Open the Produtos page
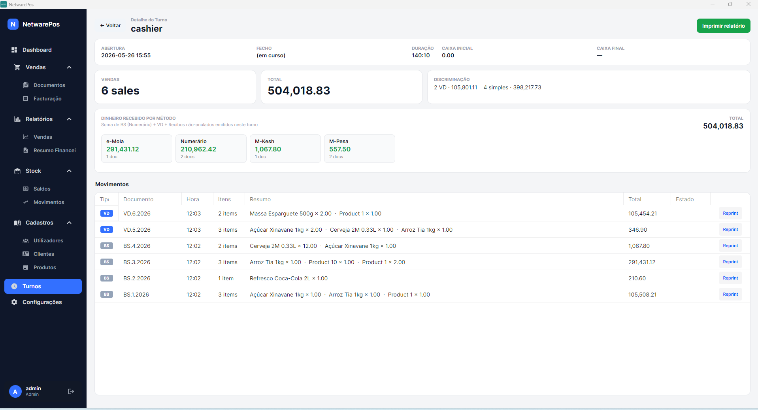This screenshot has height=410, width=758. pos(45,267)
